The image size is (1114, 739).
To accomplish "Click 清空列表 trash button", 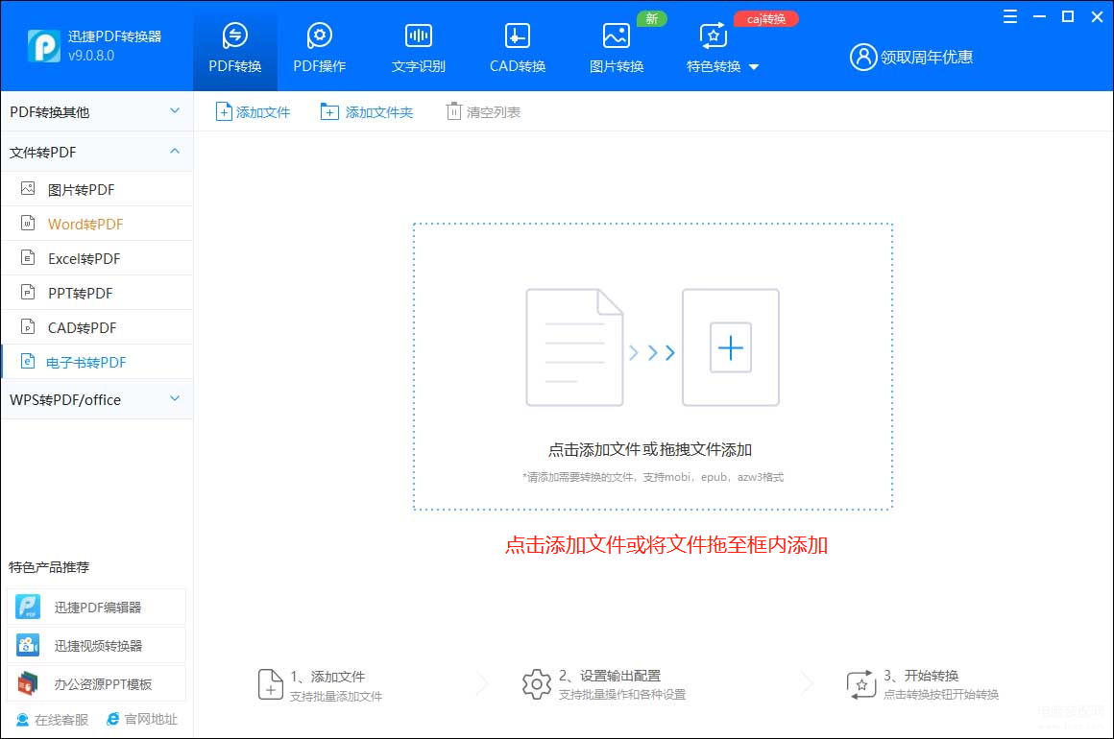I will click(483, 111).
